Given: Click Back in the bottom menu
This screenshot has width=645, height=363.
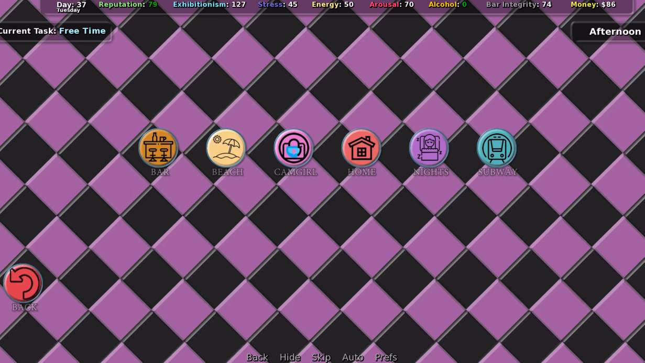Looking at the screenshot, I should point(257,357).
